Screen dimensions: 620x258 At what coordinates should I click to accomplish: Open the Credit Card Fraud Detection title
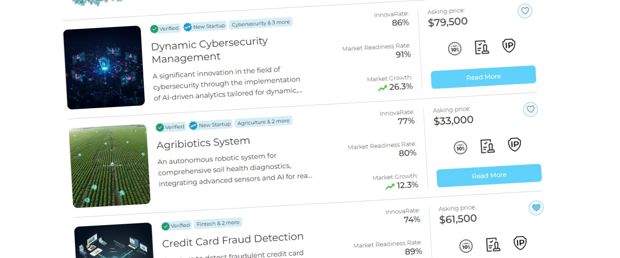233,240
